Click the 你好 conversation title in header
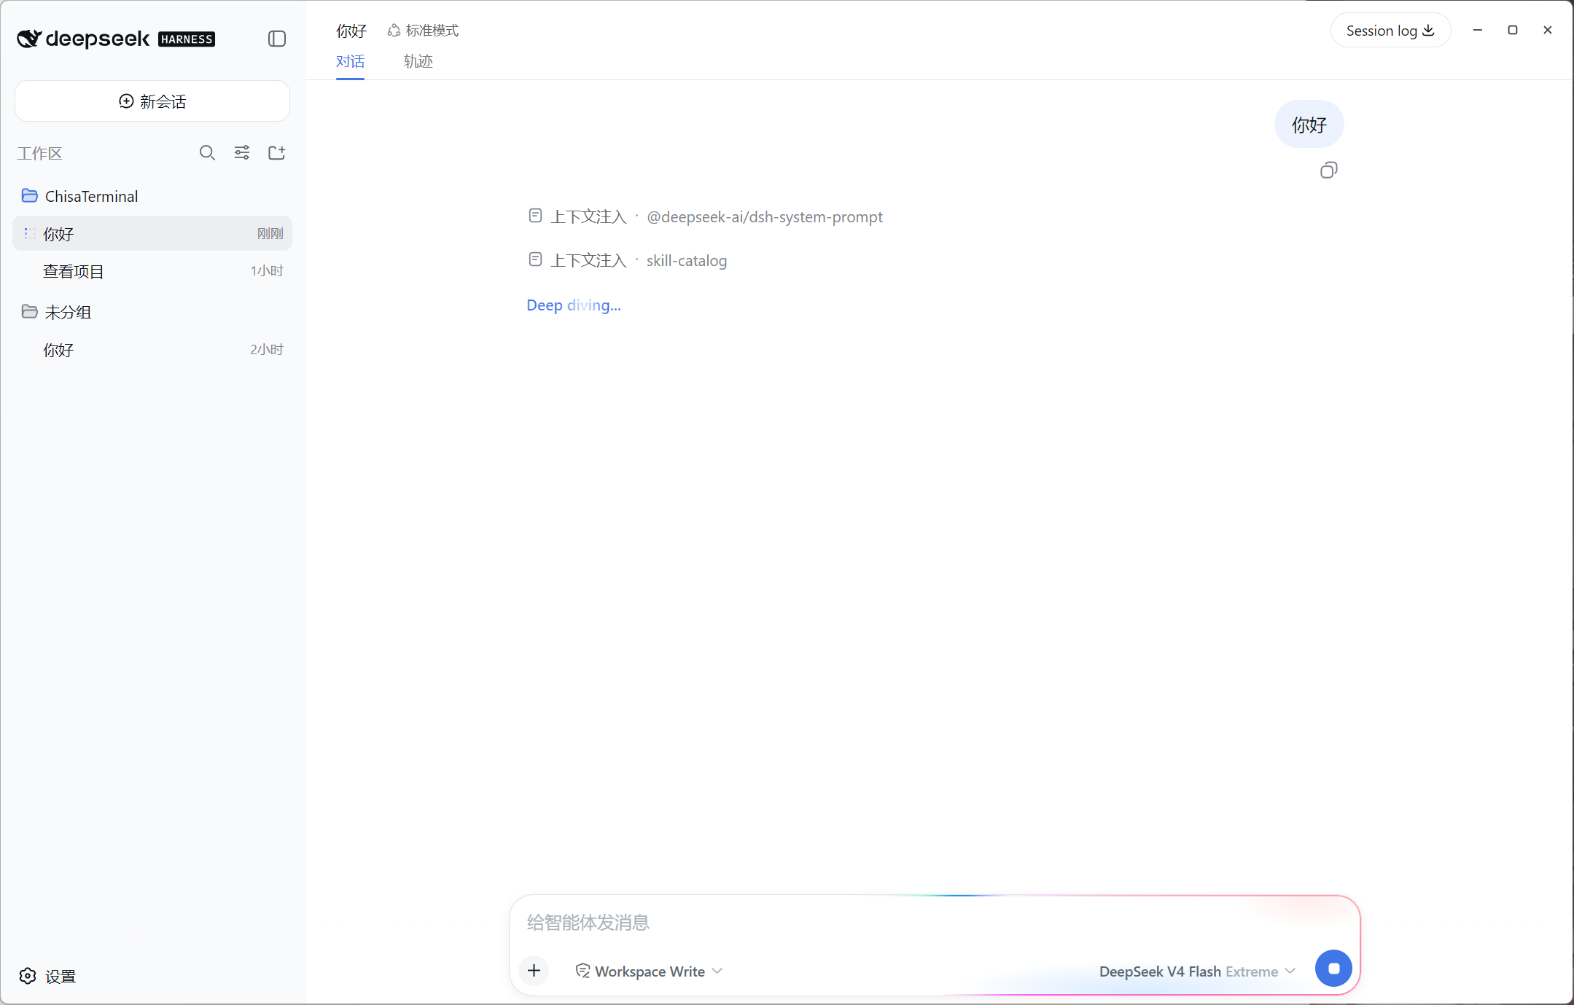Viewport: 1574px width, 1005px height. (351, 31)
